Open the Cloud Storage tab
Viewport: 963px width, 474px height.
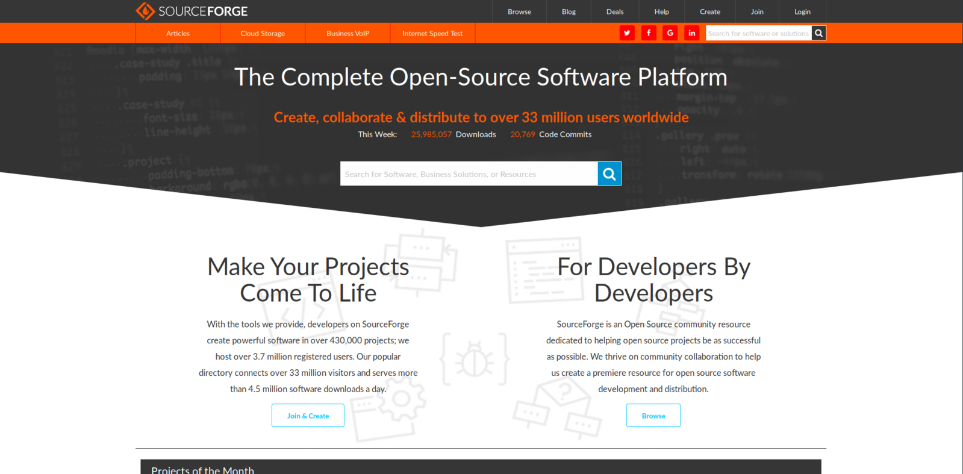(x=263, y=34)
